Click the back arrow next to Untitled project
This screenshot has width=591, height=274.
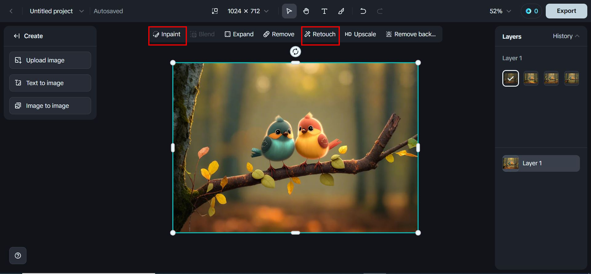[x=11, y=11]
